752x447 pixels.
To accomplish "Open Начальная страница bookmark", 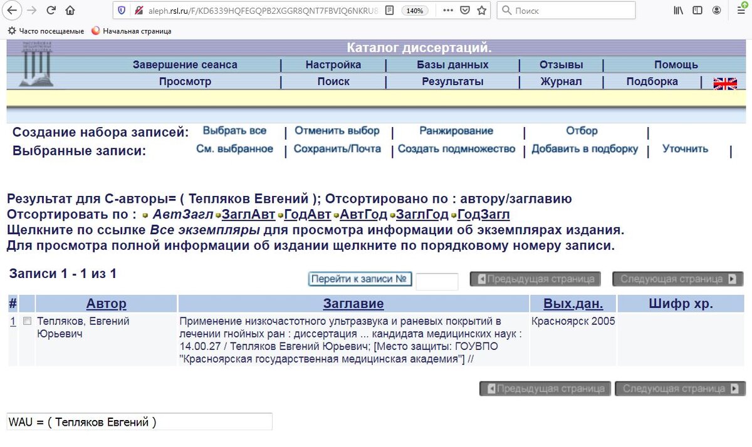I will 132,31.
